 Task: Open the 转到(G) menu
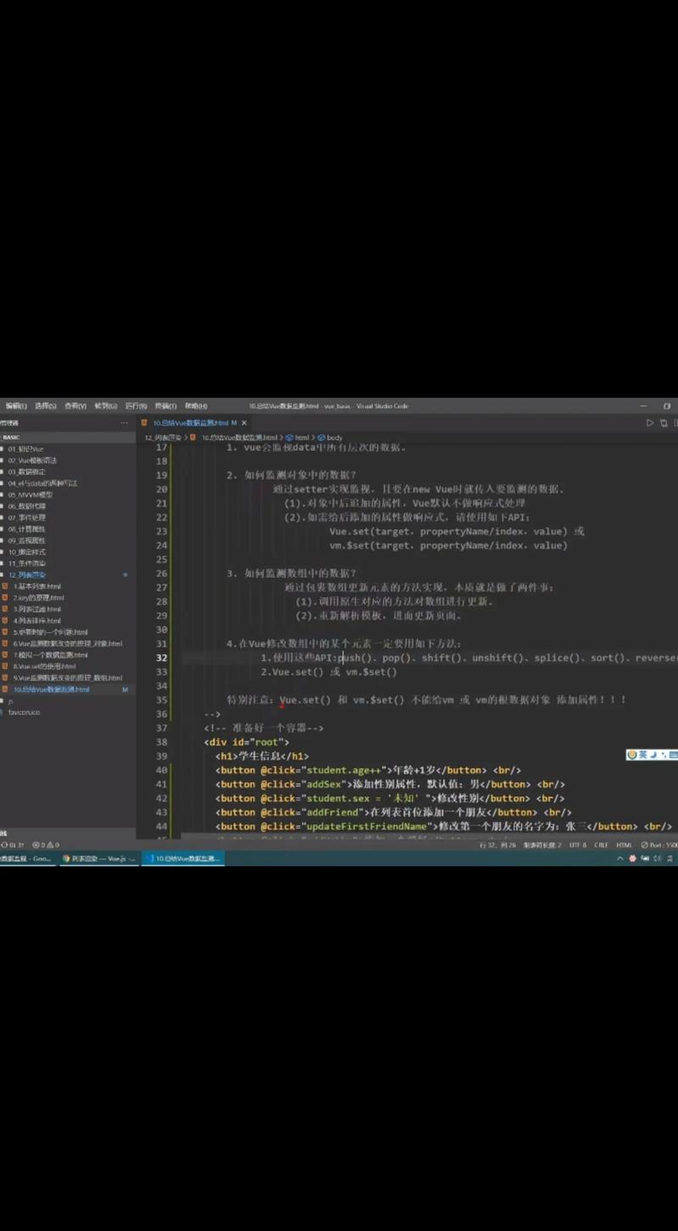[x=105, y=406]
